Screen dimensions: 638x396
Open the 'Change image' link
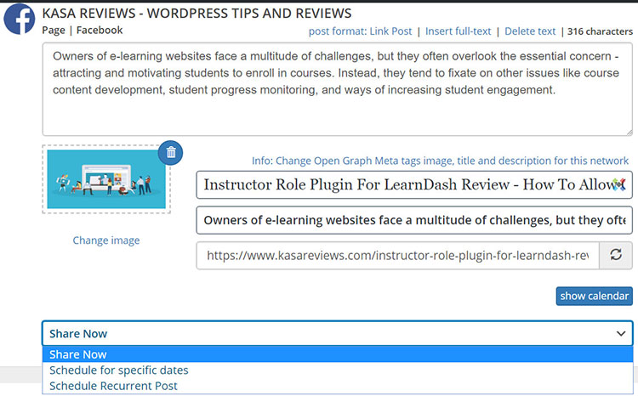[x=106, y=240]
